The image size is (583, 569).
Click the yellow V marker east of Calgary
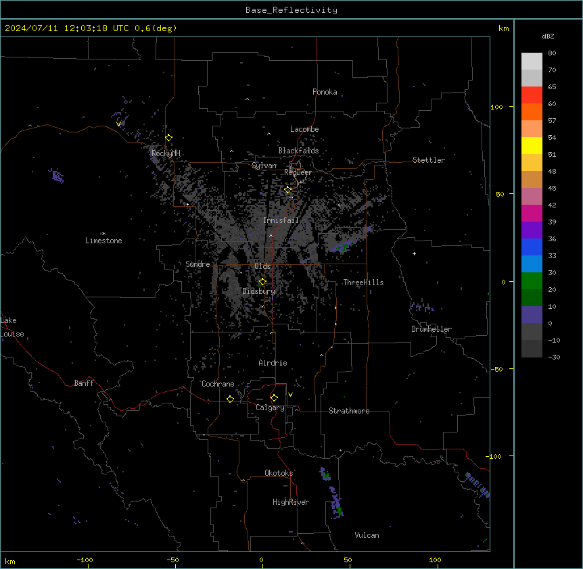click(290, 395)
